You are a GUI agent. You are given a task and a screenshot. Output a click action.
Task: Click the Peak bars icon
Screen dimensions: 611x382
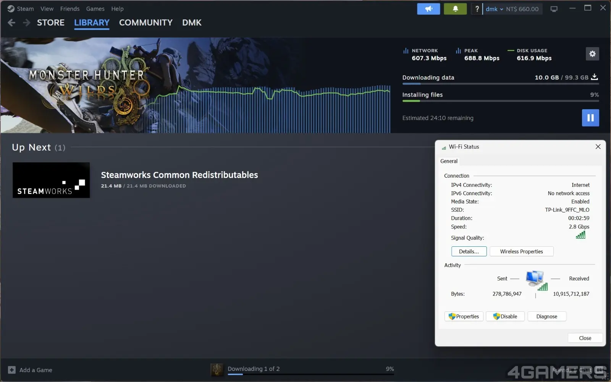coord(458,50)
